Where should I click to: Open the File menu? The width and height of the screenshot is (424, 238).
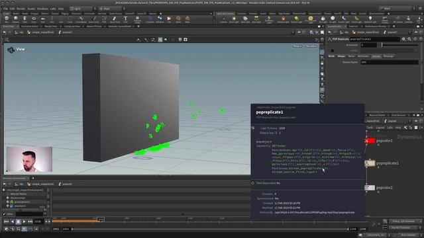(5, 9)
